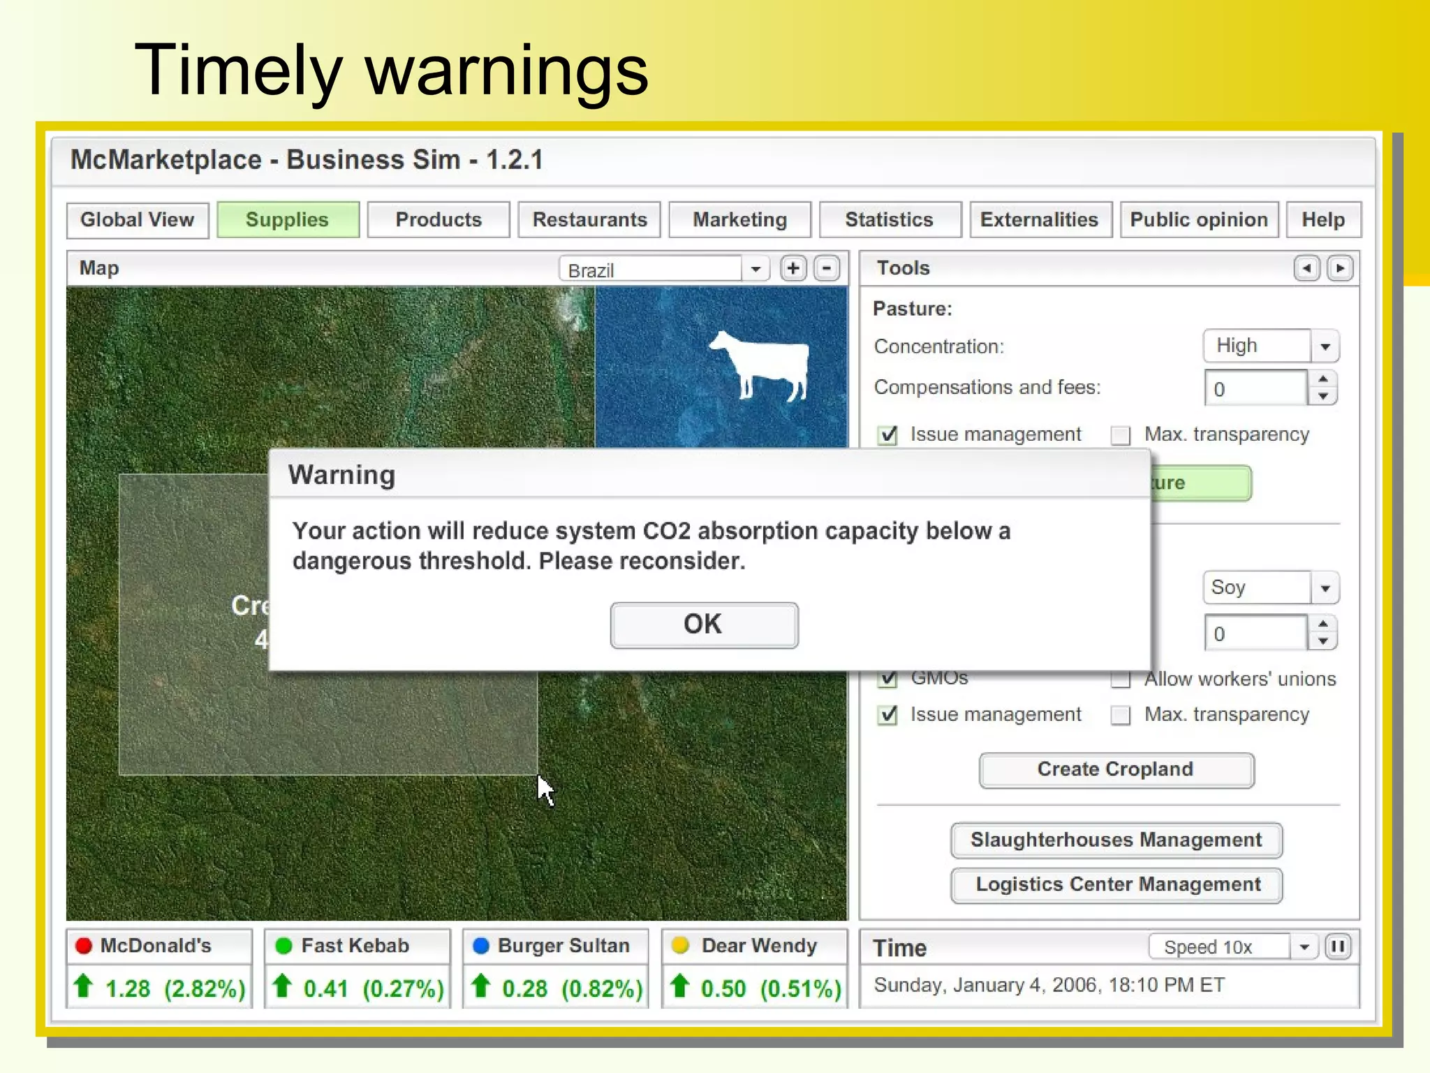The width and height of the screenshot is (1430, 1073).
Task: Toggle Pasture Issue management checkbox
Action: coord(887,435)
